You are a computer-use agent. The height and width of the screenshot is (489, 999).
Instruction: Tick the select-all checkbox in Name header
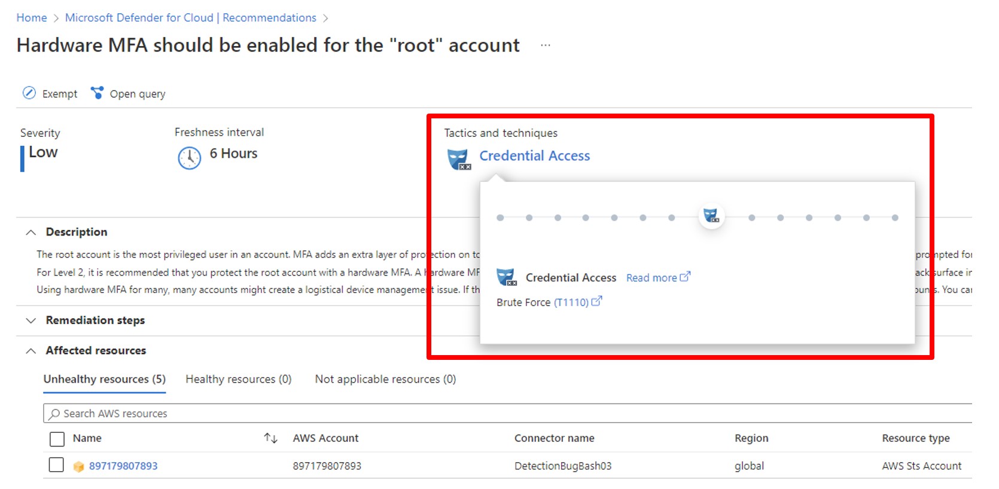click(57, 439)
